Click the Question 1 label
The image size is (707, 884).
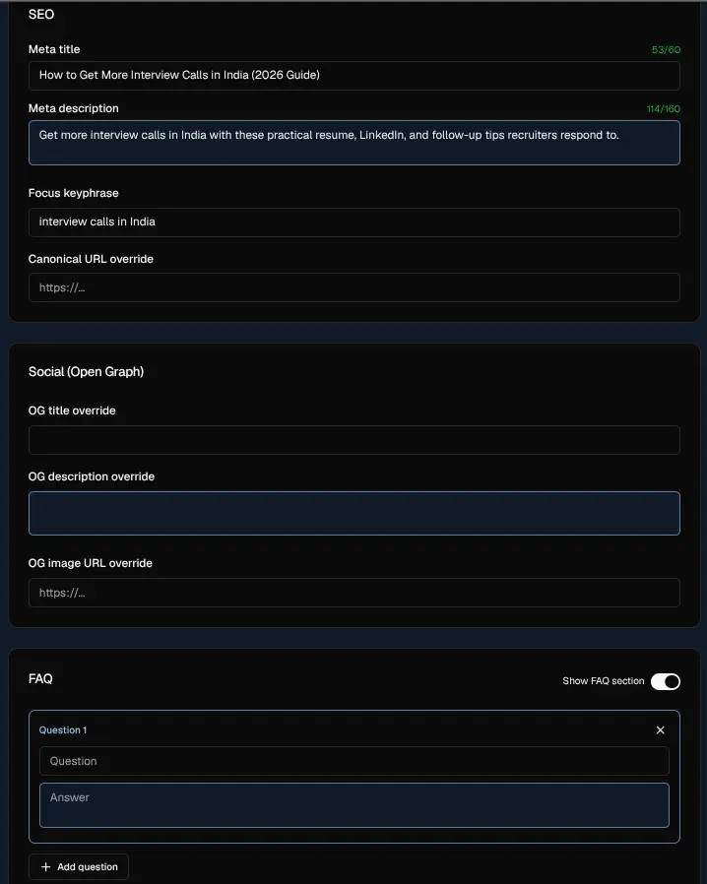click(x=63, y=730)
